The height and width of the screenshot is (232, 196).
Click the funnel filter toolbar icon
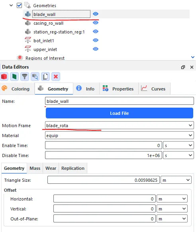coord(25,77)
